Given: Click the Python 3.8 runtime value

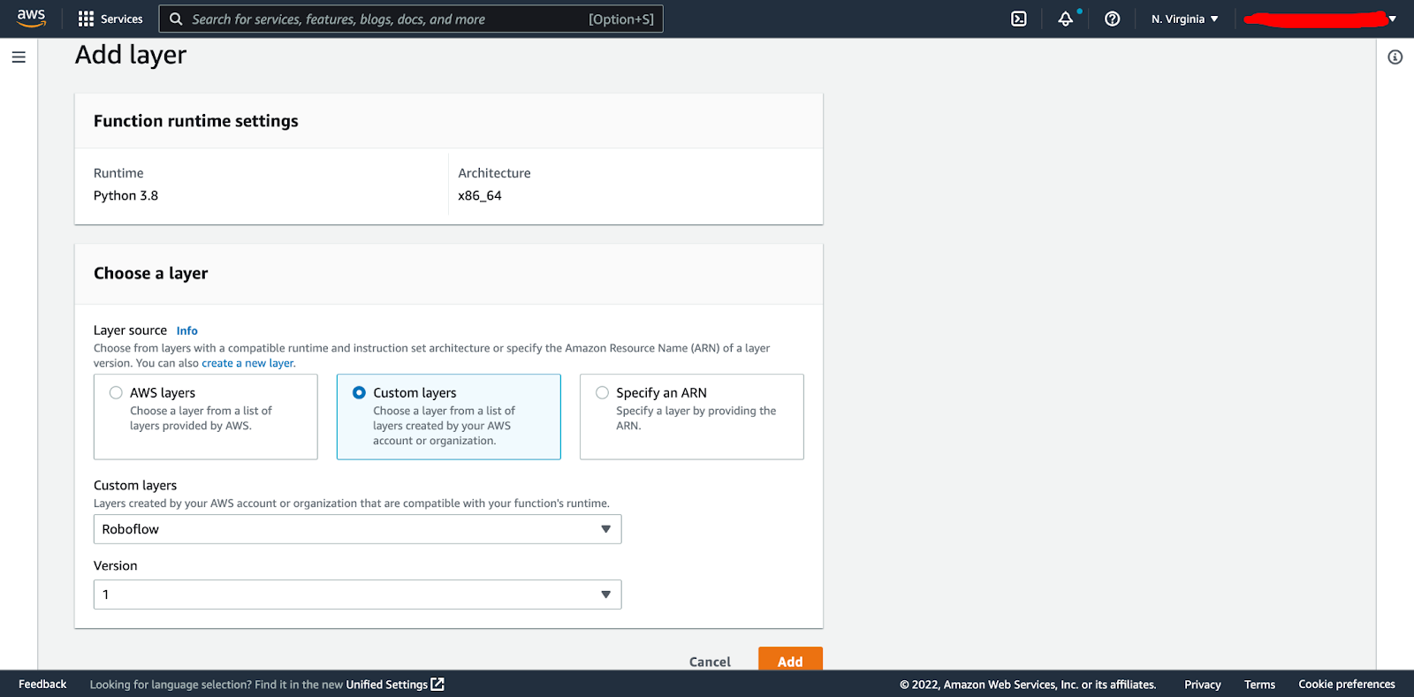Looking at the screenshot, I should coord(125,195).
